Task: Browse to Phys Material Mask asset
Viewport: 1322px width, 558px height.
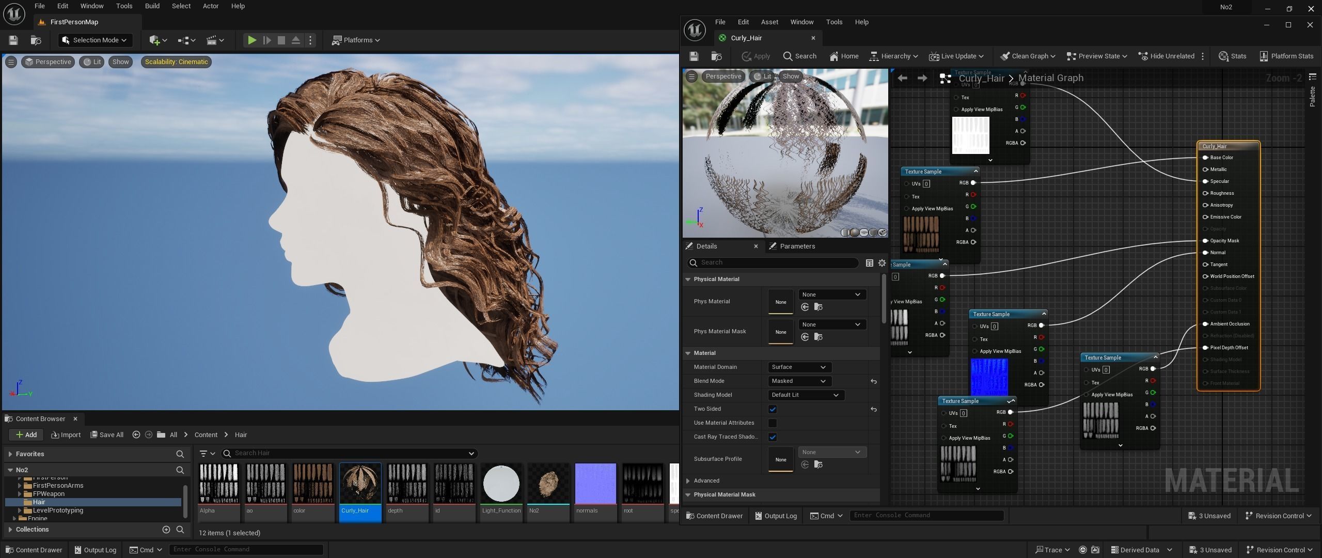Action: point(819,337)
